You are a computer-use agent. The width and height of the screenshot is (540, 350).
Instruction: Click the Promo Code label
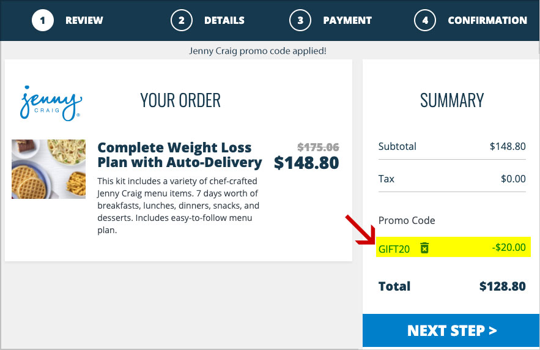point(407,220)
